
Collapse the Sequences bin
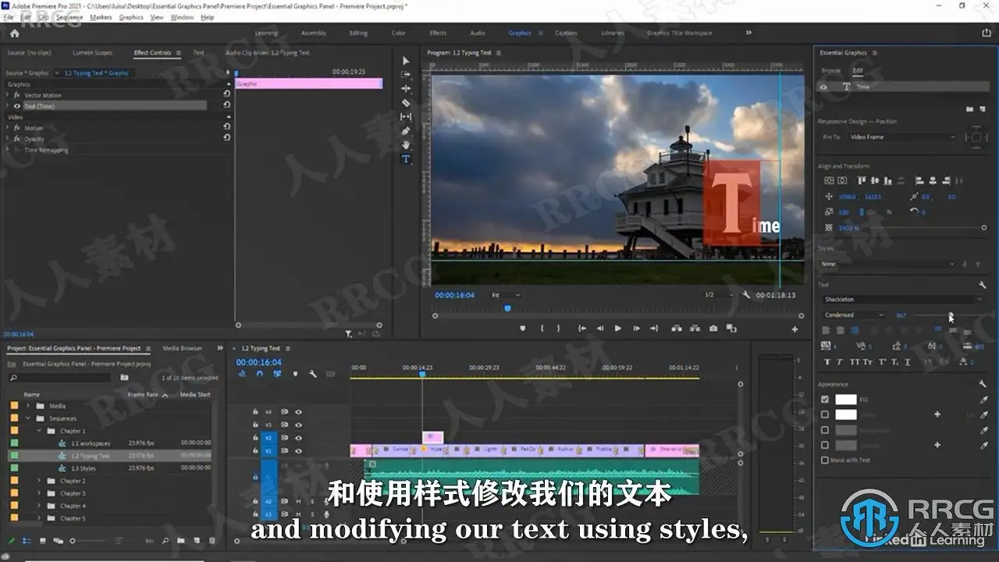27,418
